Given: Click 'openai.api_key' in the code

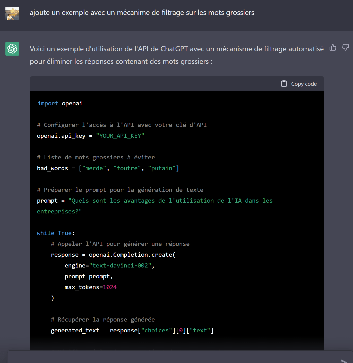Looking at the screenshot, I should click(x=61, y=136).
